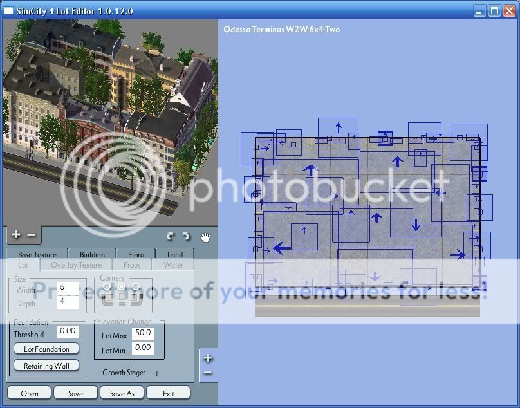This screenshot has height=408, width=520.
Task: Minimize the Lot Editor window
Action: tap(478, 12)
